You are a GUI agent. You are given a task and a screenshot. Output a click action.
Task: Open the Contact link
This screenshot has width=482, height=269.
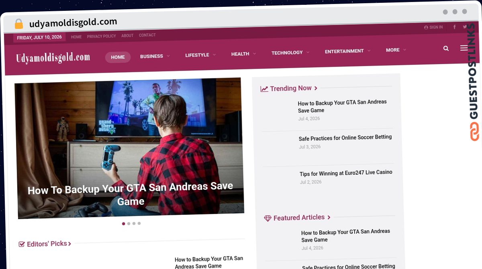(147, 35)
